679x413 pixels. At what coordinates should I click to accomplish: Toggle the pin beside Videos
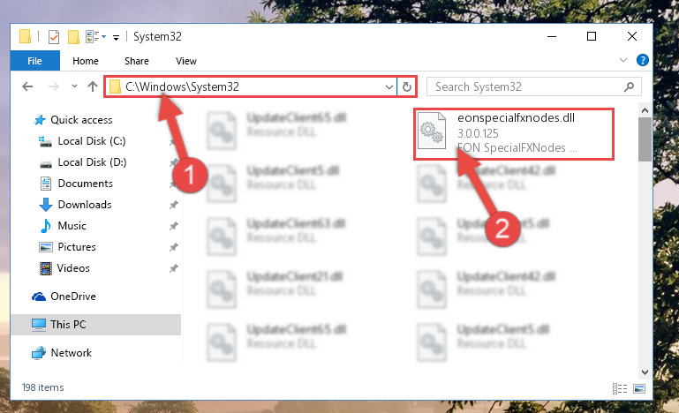click(174, 268)
